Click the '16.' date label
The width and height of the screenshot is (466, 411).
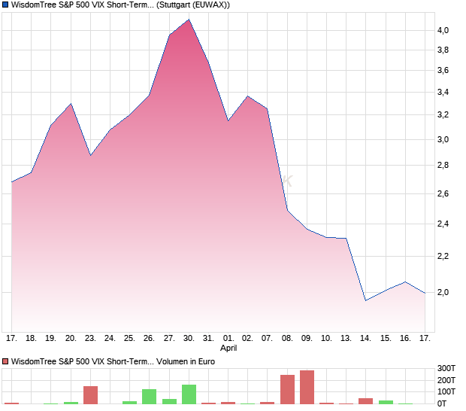click(405, 338)
